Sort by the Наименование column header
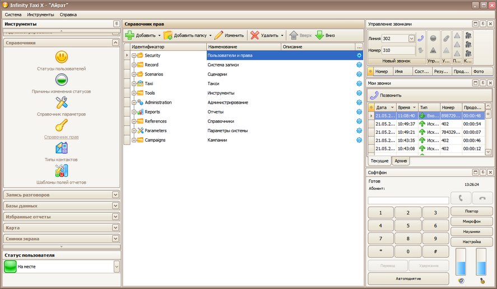Image resolution: width=497 pixels, height=289 pixels. (x=243, y=46)
